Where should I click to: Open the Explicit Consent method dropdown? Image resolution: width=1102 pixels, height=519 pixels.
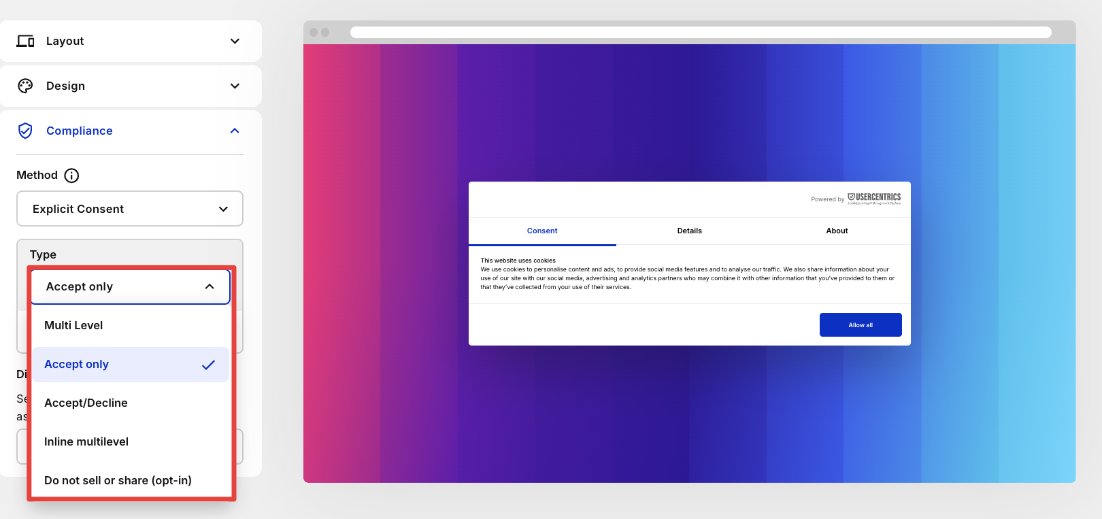(129, 209)
